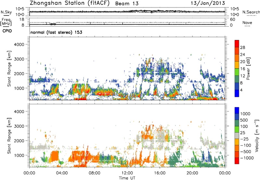Screen dimensions: 260x180
Task: Click the 'Nave' legend label
Action: pos(247,22)
